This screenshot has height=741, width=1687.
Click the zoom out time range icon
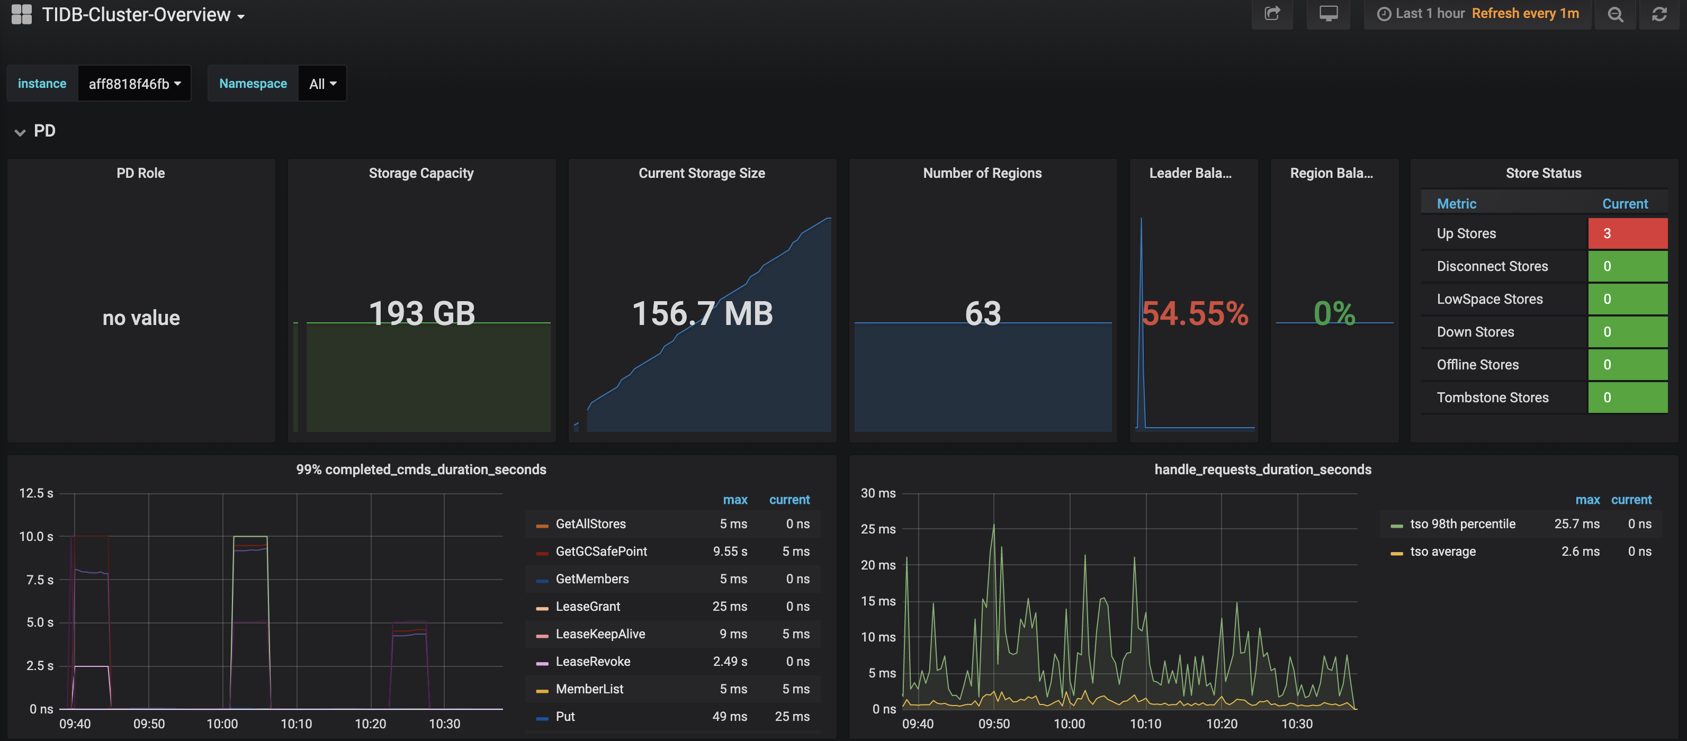[x=1614, y=14]
